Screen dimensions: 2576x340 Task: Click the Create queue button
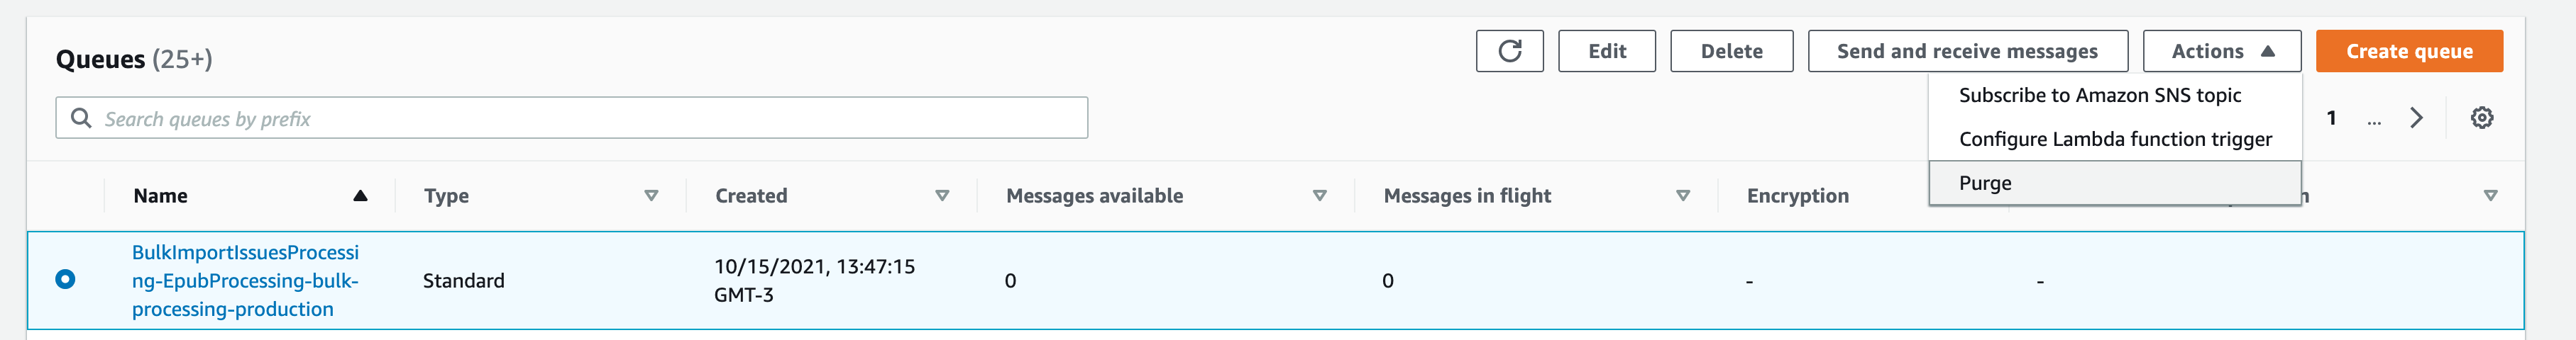[x=2408, y=51]
